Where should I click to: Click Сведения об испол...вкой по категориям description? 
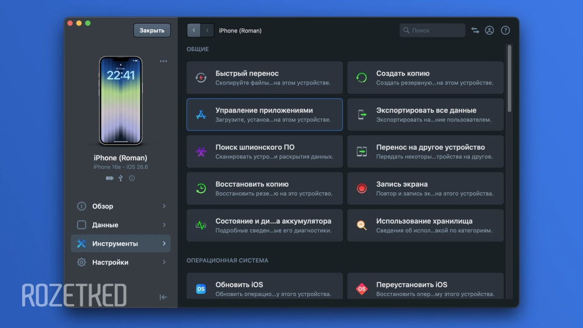click(x=434, y=231)
